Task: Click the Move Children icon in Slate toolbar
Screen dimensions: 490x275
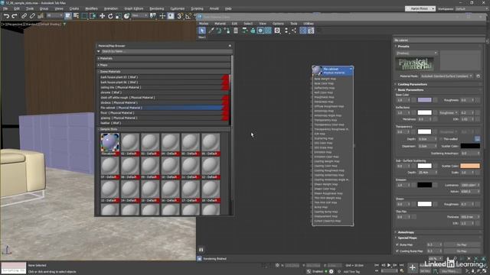Action: [244, 31]
